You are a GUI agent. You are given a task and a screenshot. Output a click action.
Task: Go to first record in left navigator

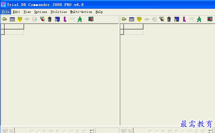[x=32, y=131]
